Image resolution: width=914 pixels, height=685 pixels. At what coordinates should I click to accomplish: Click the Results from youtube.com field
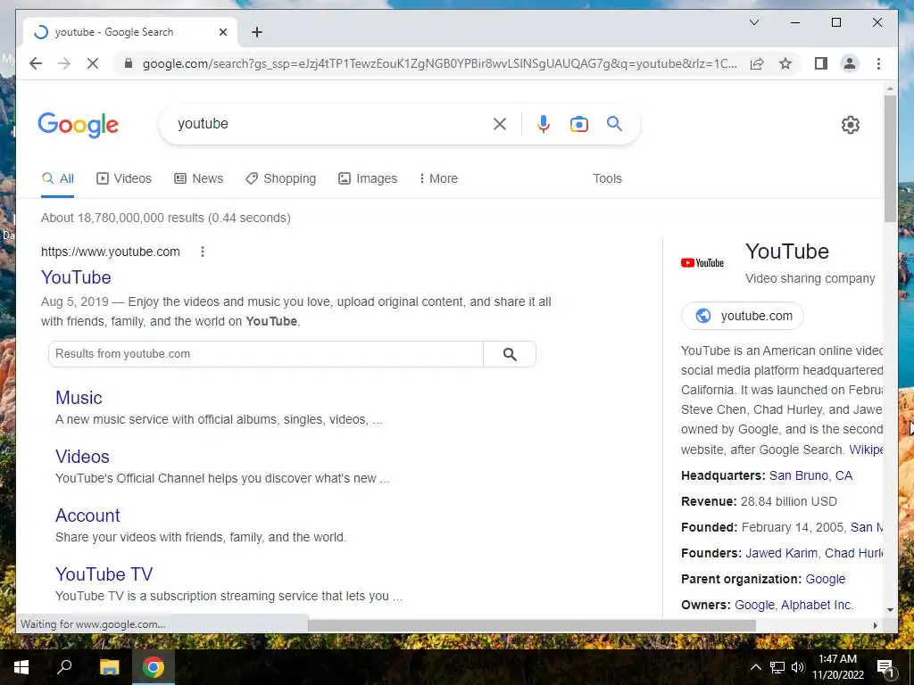266,354
